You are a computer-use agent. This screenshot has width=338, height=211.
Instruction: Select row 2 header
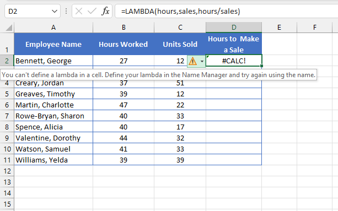click(x=7, y=61)
